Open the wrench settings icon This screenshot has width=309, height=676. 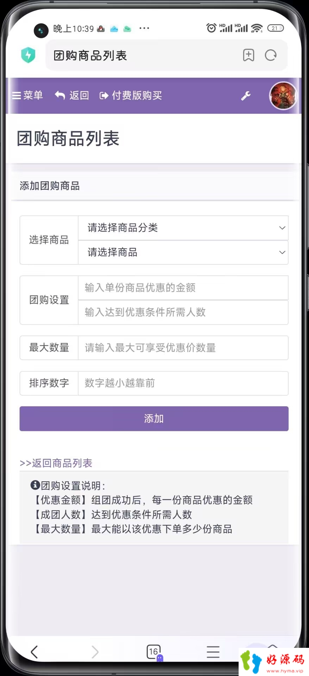tap(246, 96)
